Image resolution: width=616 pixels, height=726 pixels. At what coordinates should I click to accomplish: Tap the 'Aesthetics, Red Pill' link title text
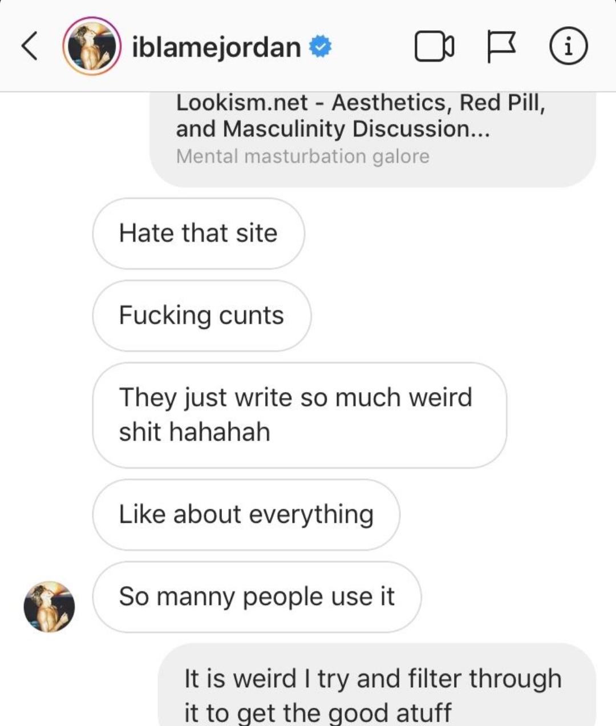click(439, 103)
